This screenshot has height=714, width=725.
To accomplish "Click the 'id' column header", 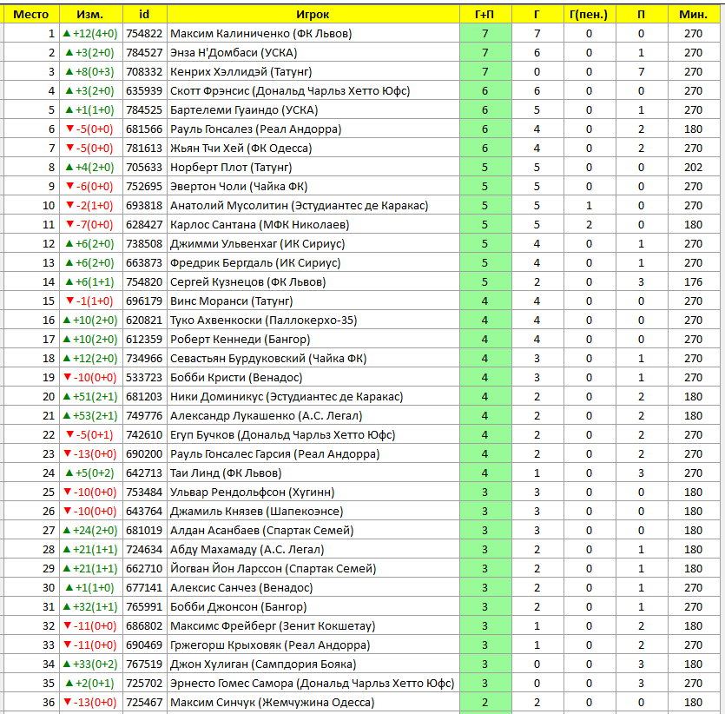I will (x=144, y=15).
